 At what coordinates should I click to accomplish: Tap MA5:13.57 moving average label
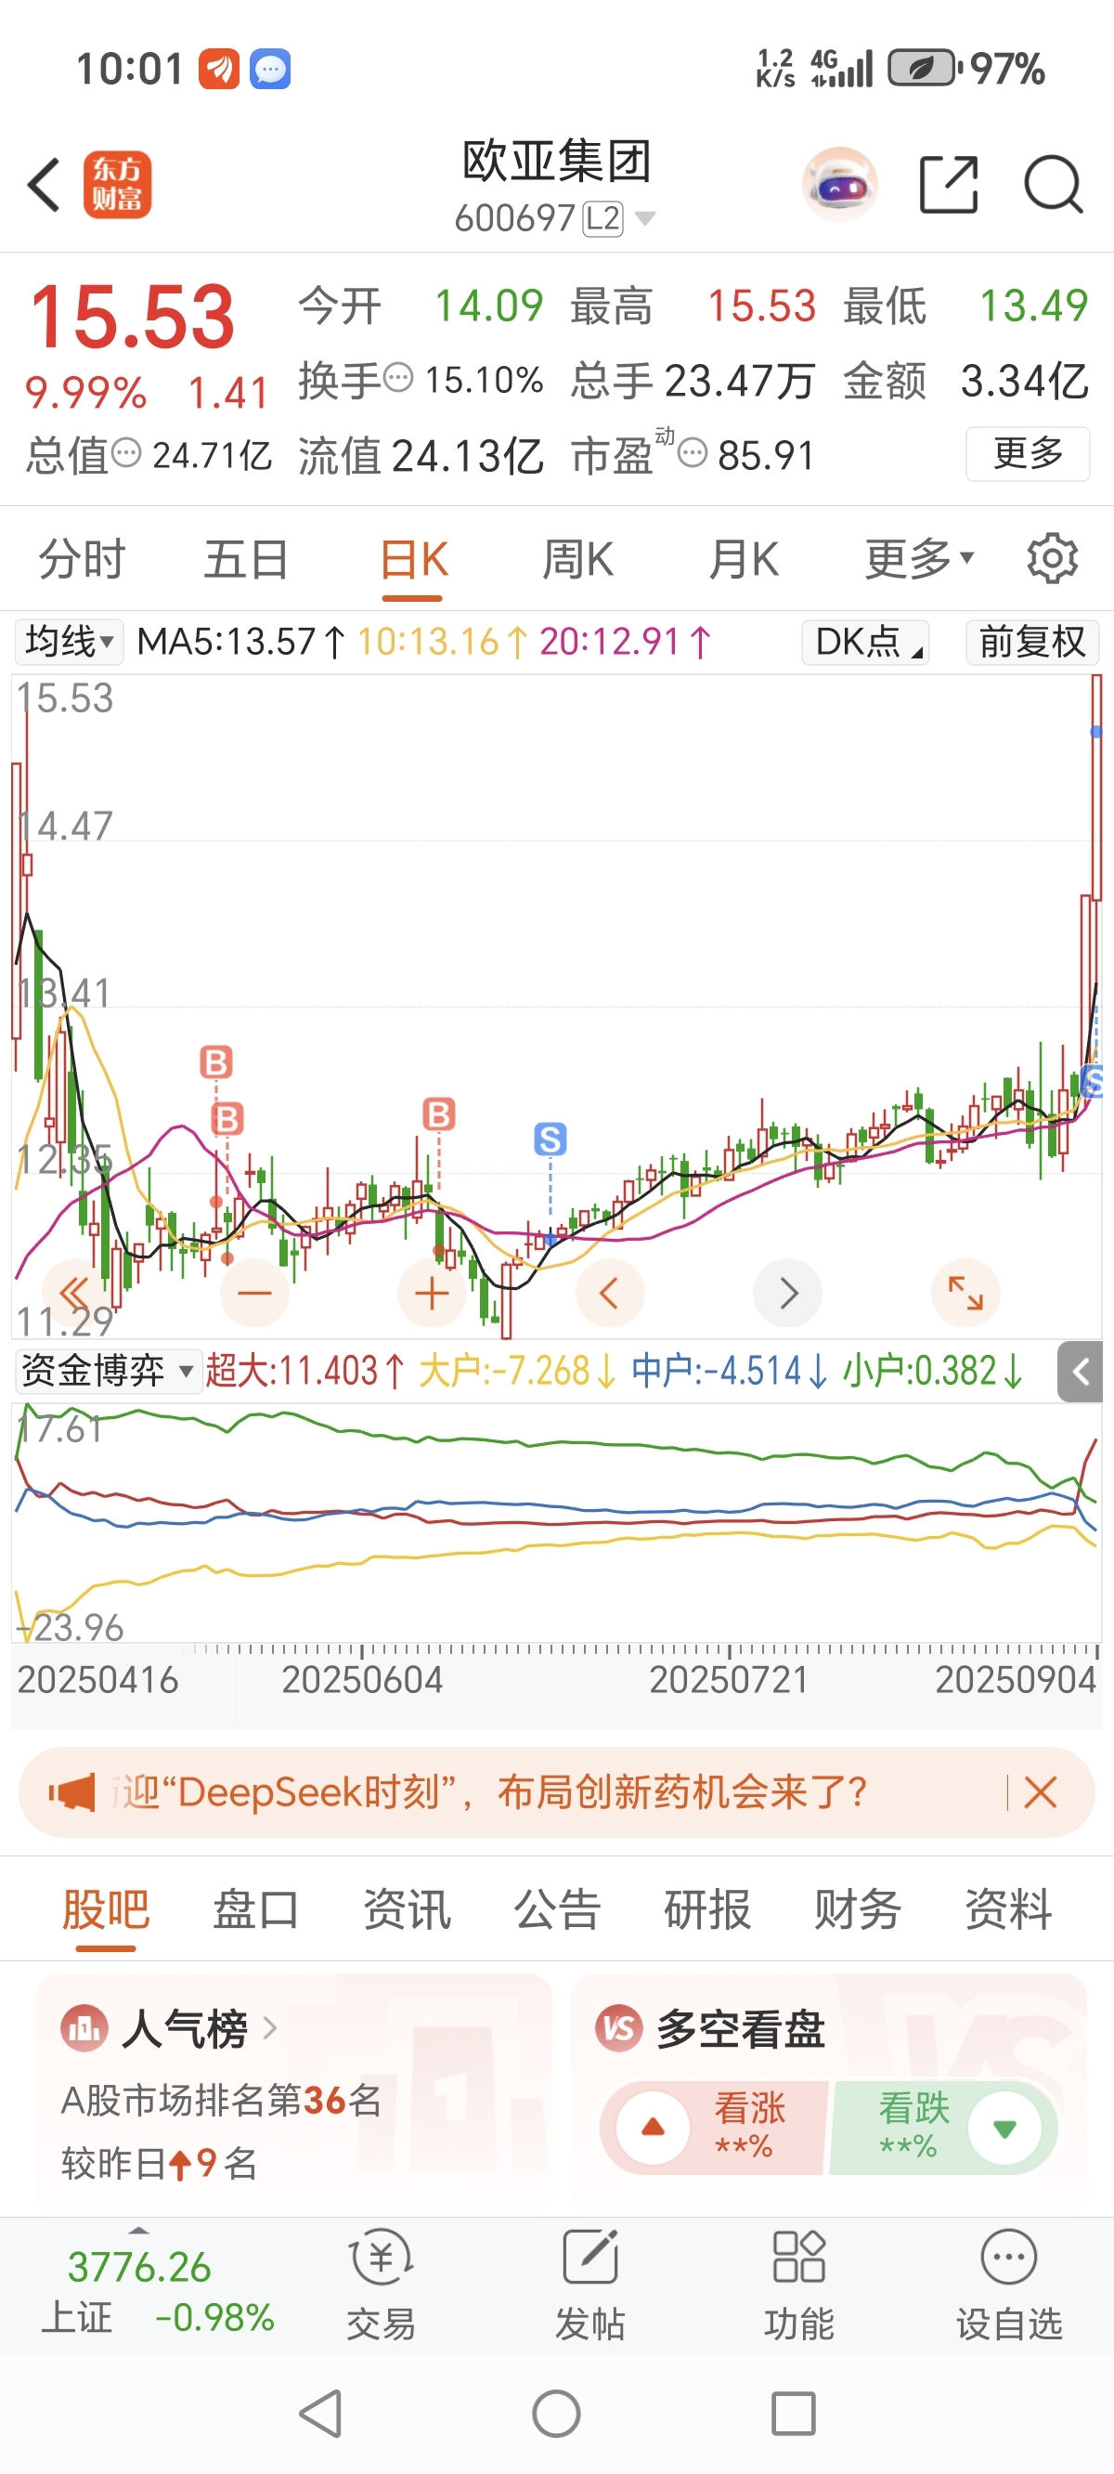tap(241, 642)
